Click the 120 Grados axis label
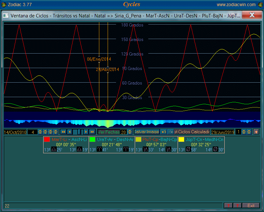This screenshot has height=212, width=264. pos(132,54)
